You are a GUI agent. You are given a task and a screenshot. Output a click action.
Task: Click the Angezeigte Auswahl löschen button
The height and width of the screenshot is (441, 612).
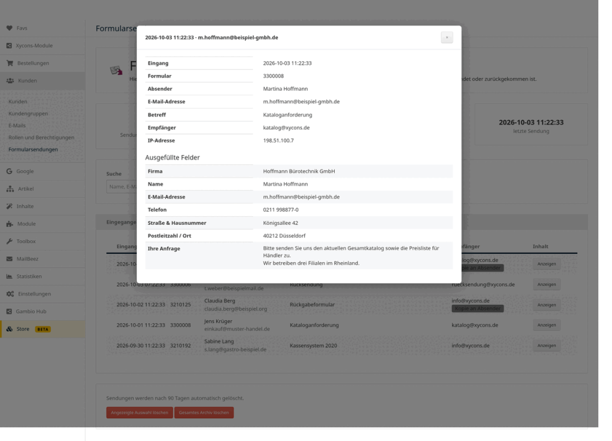[x=139, y=413]
